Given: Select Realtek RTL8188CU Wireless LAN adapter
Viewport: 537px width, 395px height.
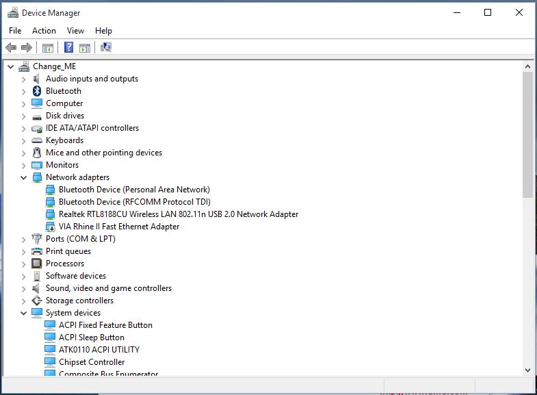Looking at the screenshot, I should [179, 214].
